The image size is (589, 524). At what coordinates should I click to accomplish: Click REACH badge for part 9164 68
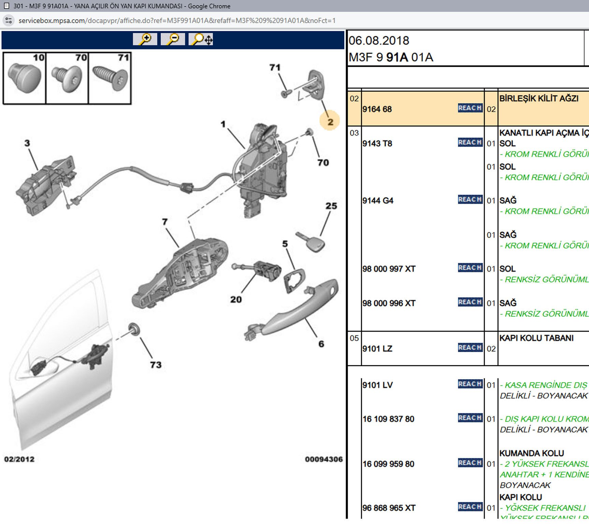pyautogui.click(x=470, y=108)
